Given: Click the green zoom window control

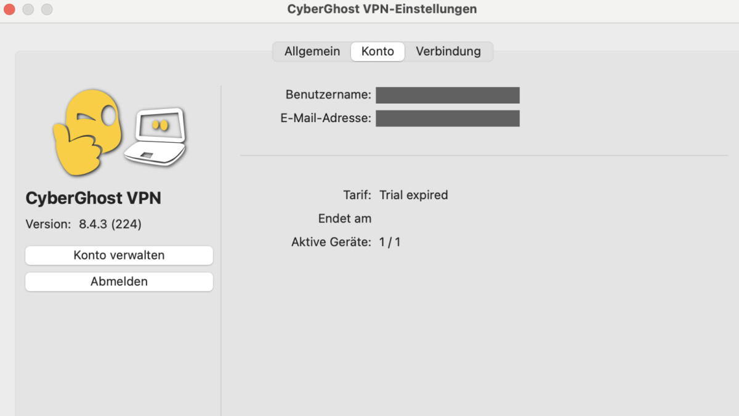Looking at the screenshot, I should (x=46, y=9).
